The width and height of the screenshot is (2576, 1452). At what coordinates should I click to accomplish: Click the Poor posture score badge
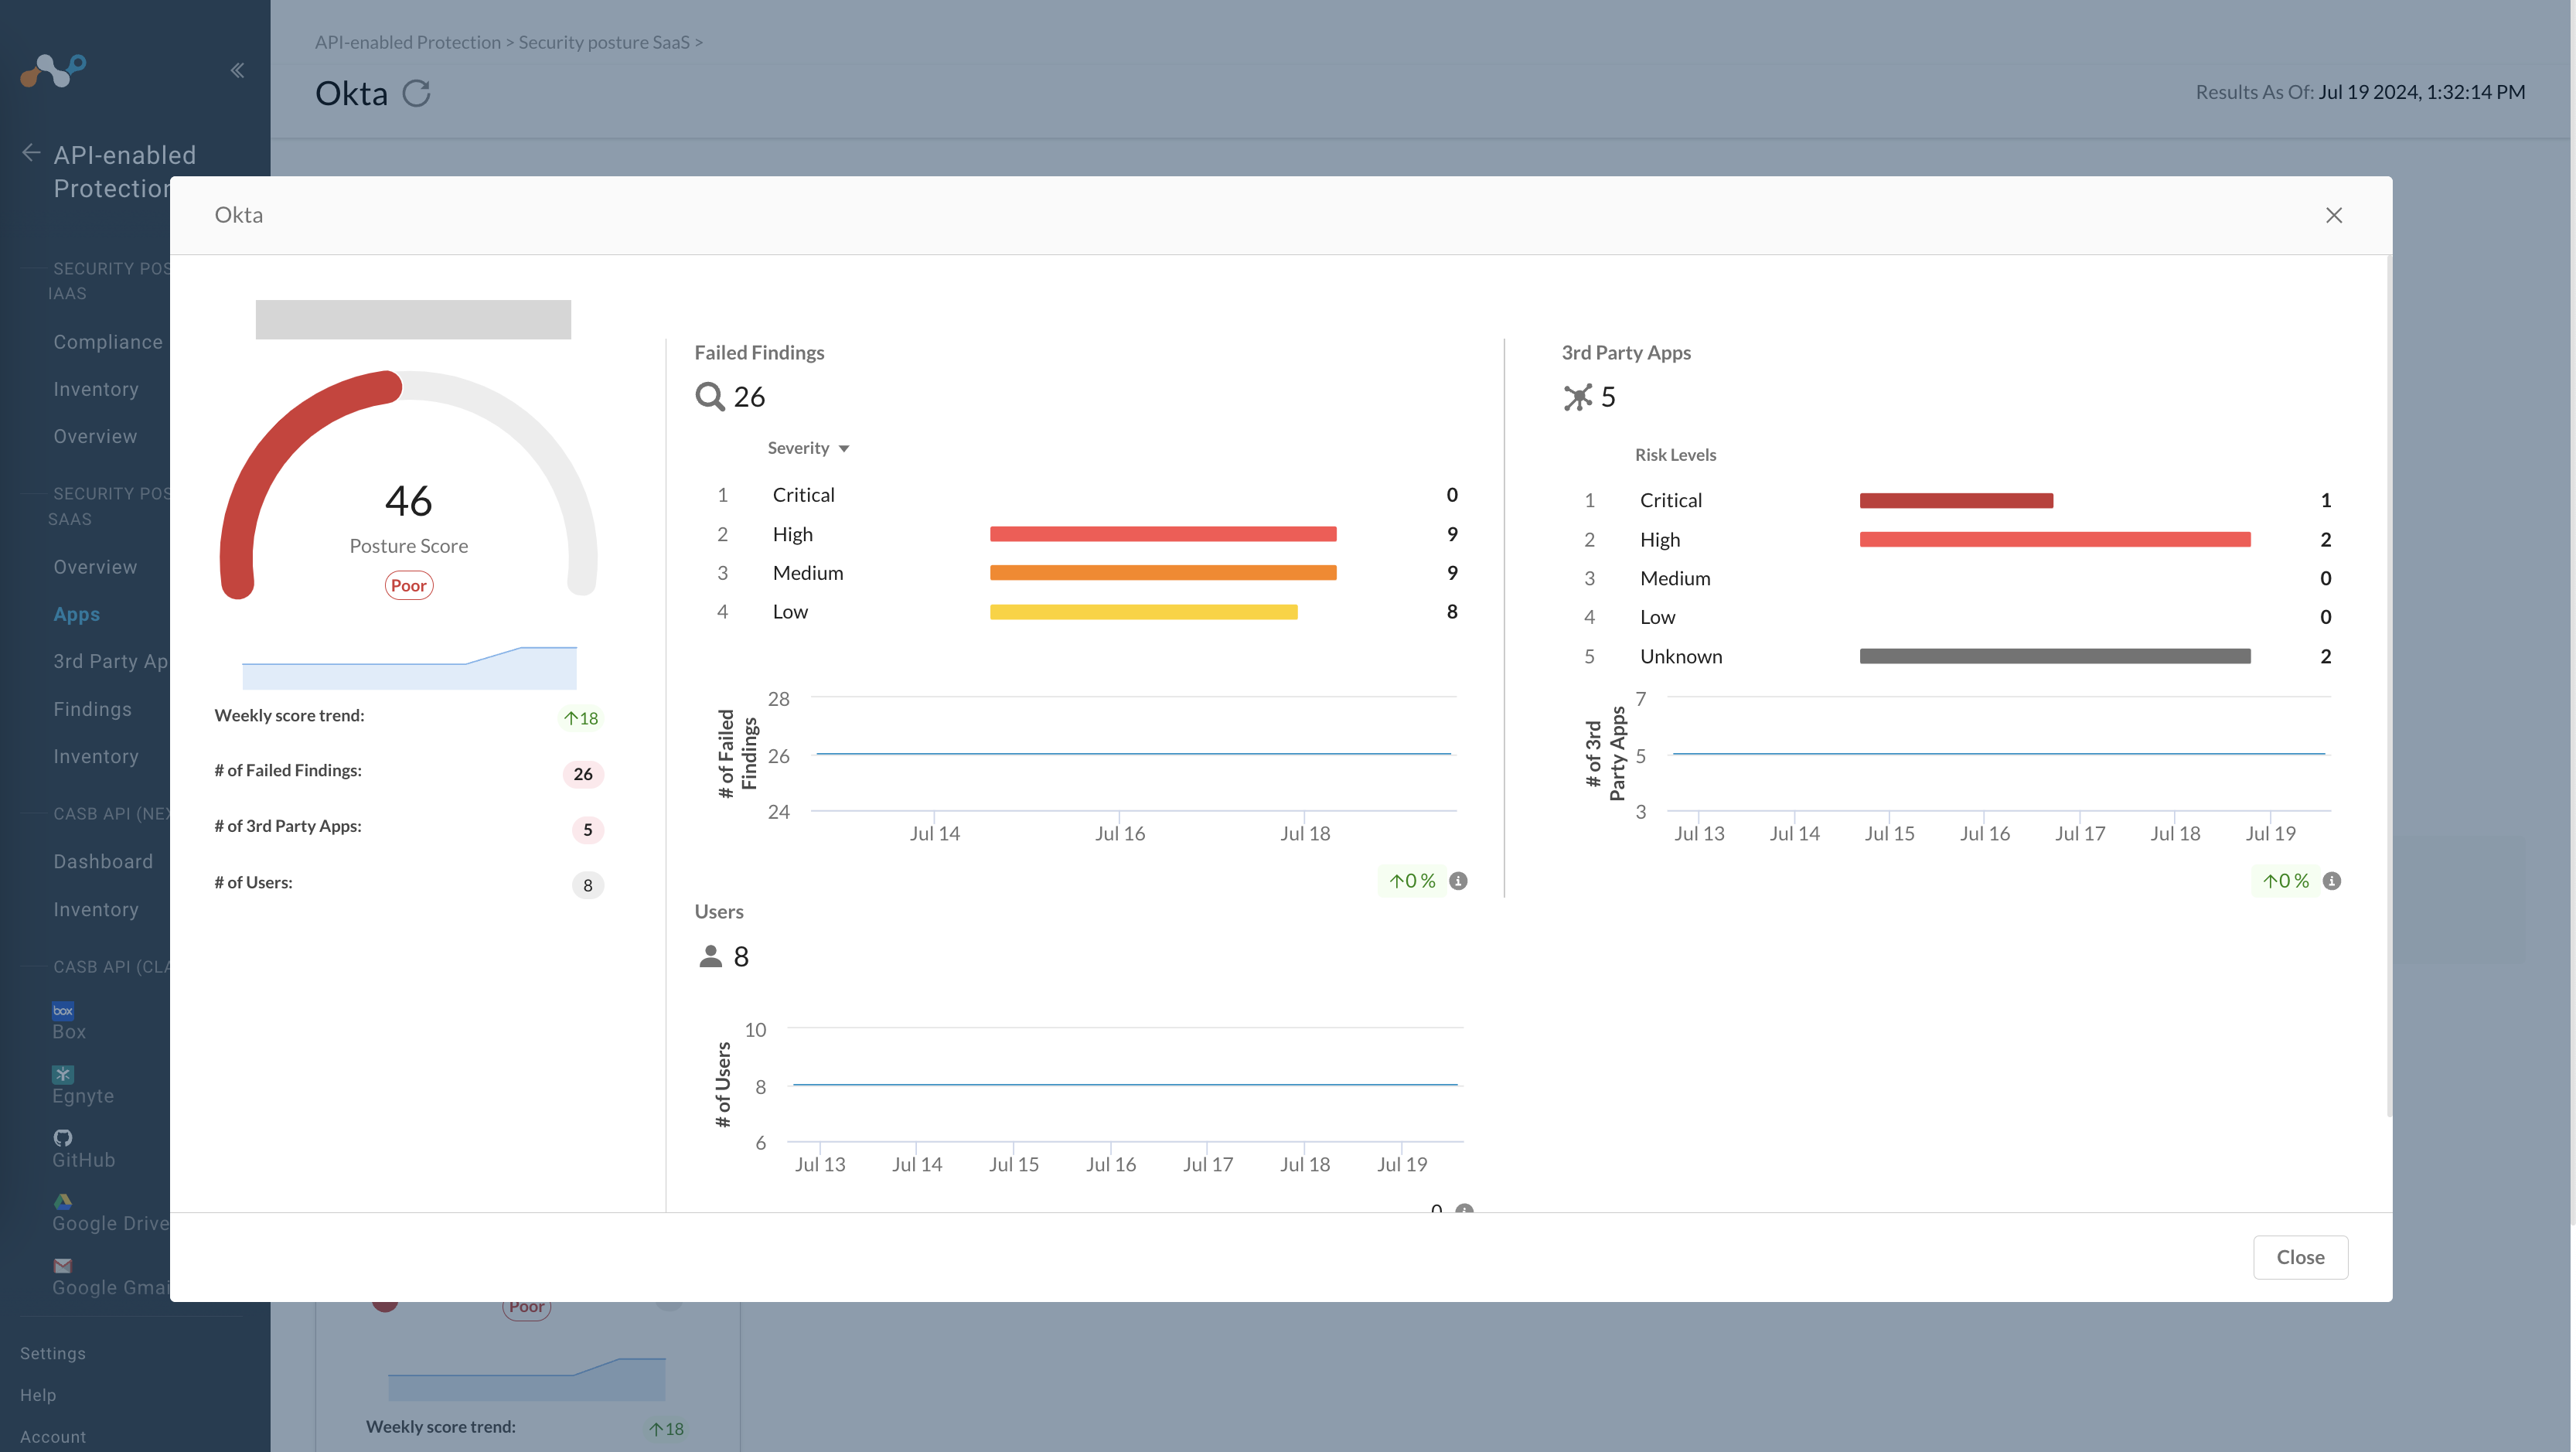408,585
